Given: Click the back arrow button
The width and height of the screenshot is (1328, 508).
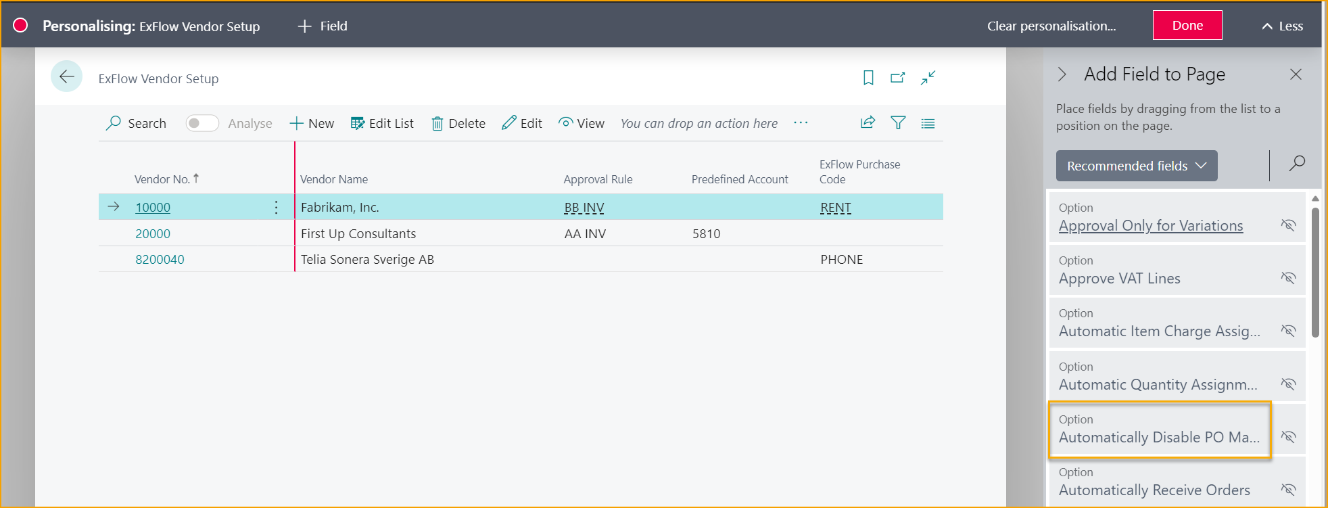Looking at the screenshot, I should click(x=66, y=76).
